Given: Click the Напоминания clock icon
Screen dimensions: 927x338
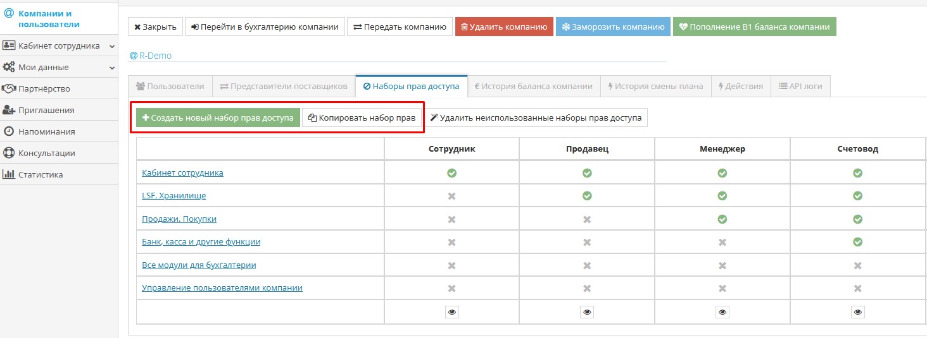Looking at the screenshot, I should 9,131.
